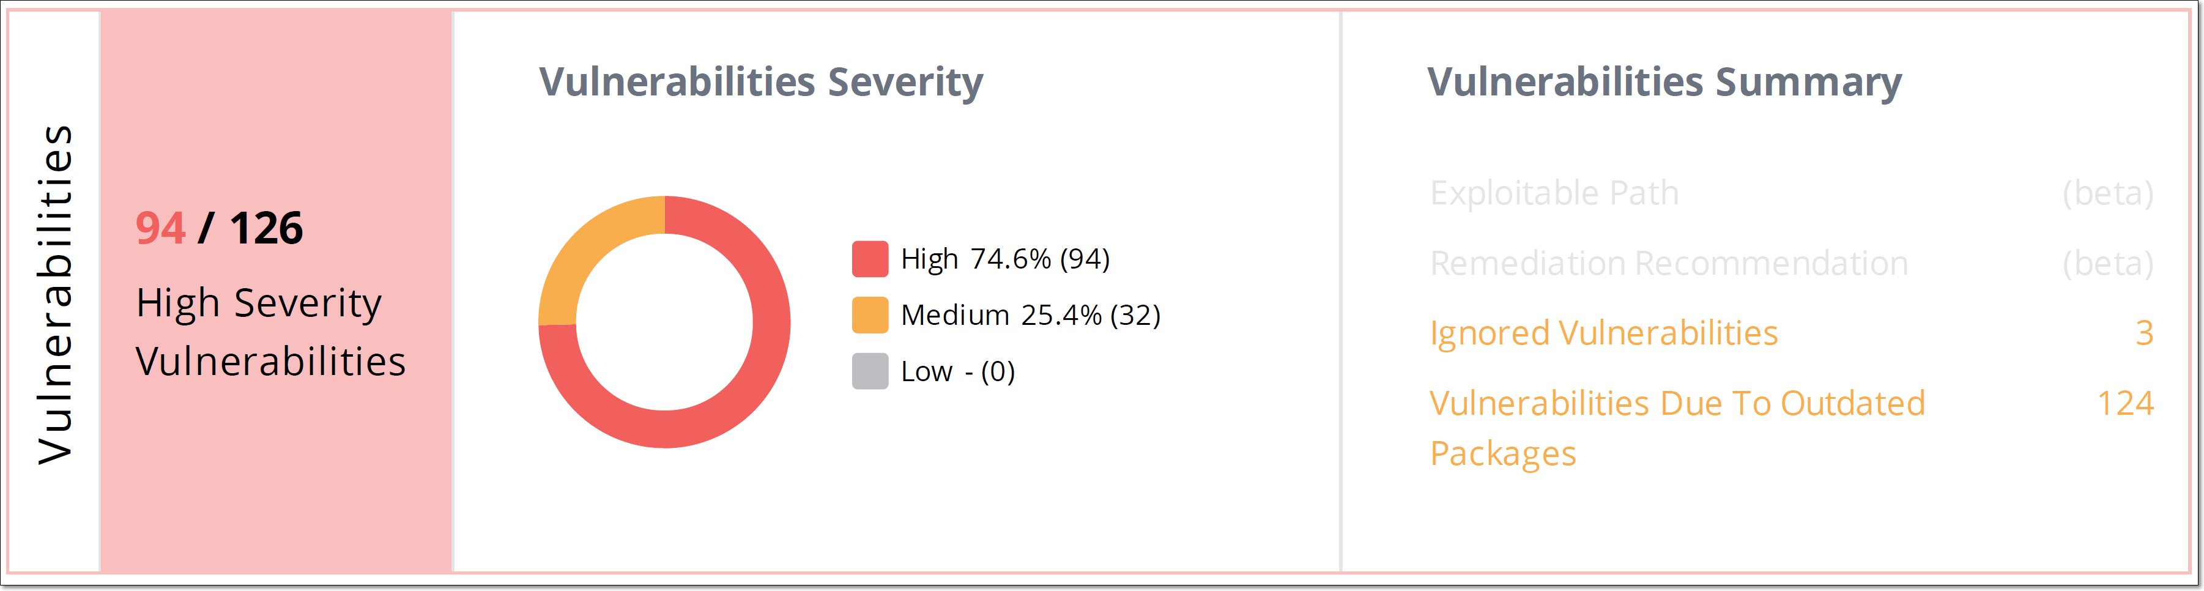Click the Exploitable Path entry
This screenshot has width=2204, height=591.
(x=1554, y=193)
